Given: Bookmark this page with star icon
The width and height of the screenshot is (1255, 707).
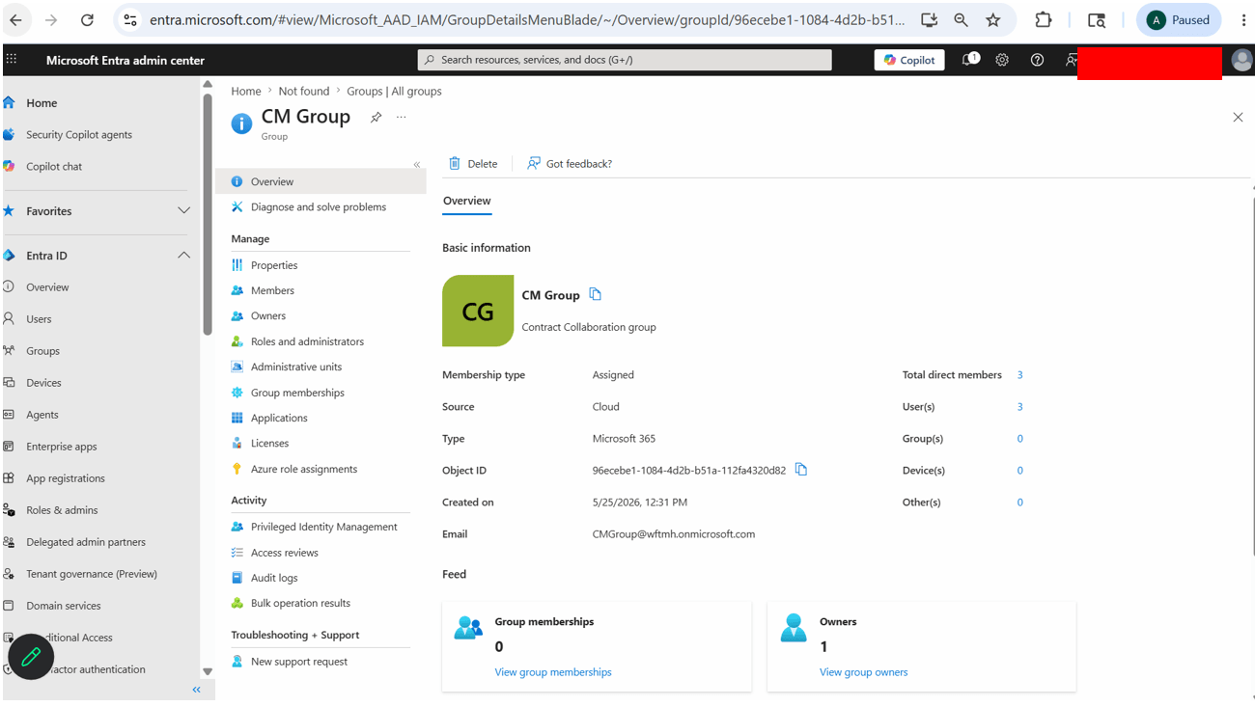Looking at the screenshot, I should [x=992, y=19].
